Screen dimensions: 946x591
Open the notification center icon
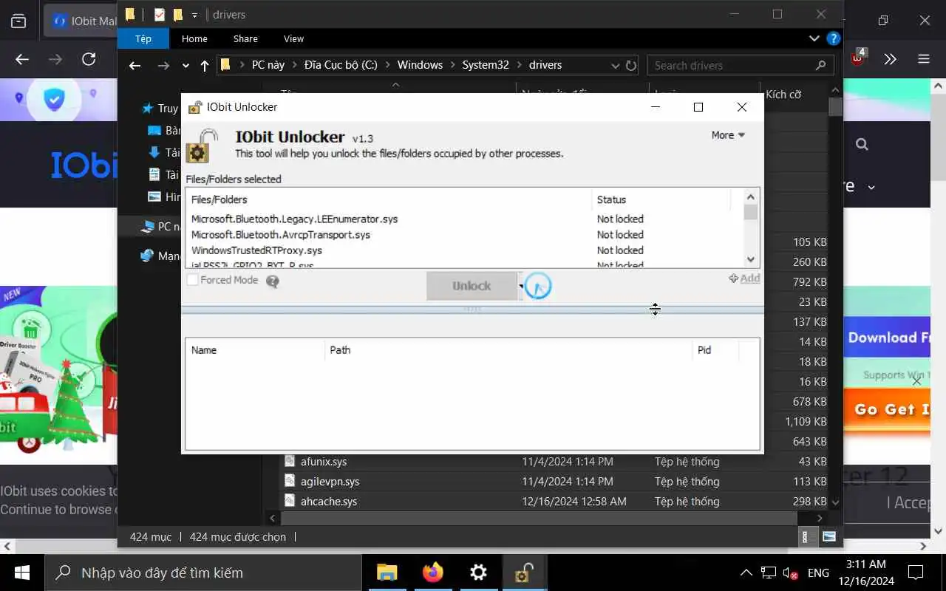916,573
